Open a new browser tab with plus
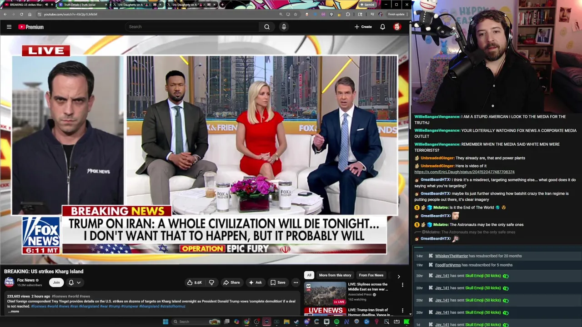Viewport: 582px width, 327px height. [222, 5]
